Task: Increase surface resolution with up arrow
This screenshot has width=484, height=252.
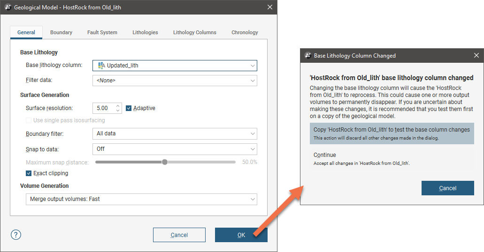Action: 118,105
